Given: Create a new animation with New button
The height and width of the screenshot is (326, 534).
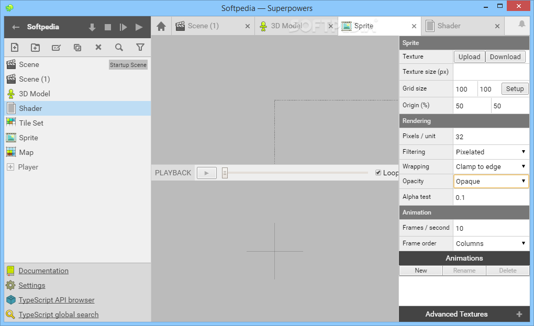Looking at the screenshot, I should (420, 271).
